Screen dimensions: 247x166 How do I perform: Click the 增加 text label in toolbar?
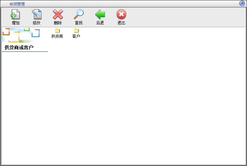15,23
